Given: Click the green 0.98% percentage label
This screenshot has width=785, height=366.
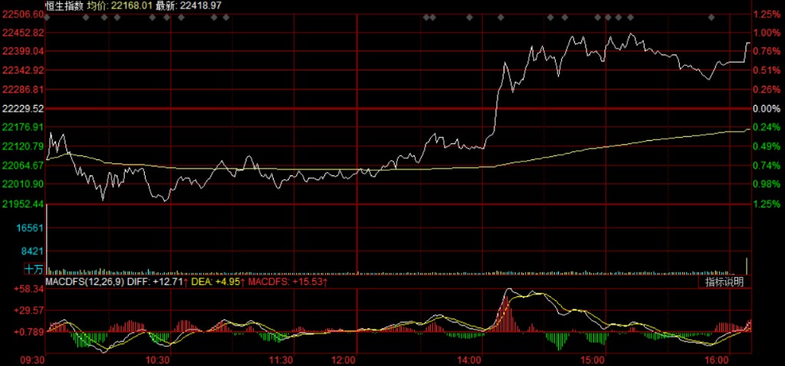Looking at the screenshot, I should (767, 184).
